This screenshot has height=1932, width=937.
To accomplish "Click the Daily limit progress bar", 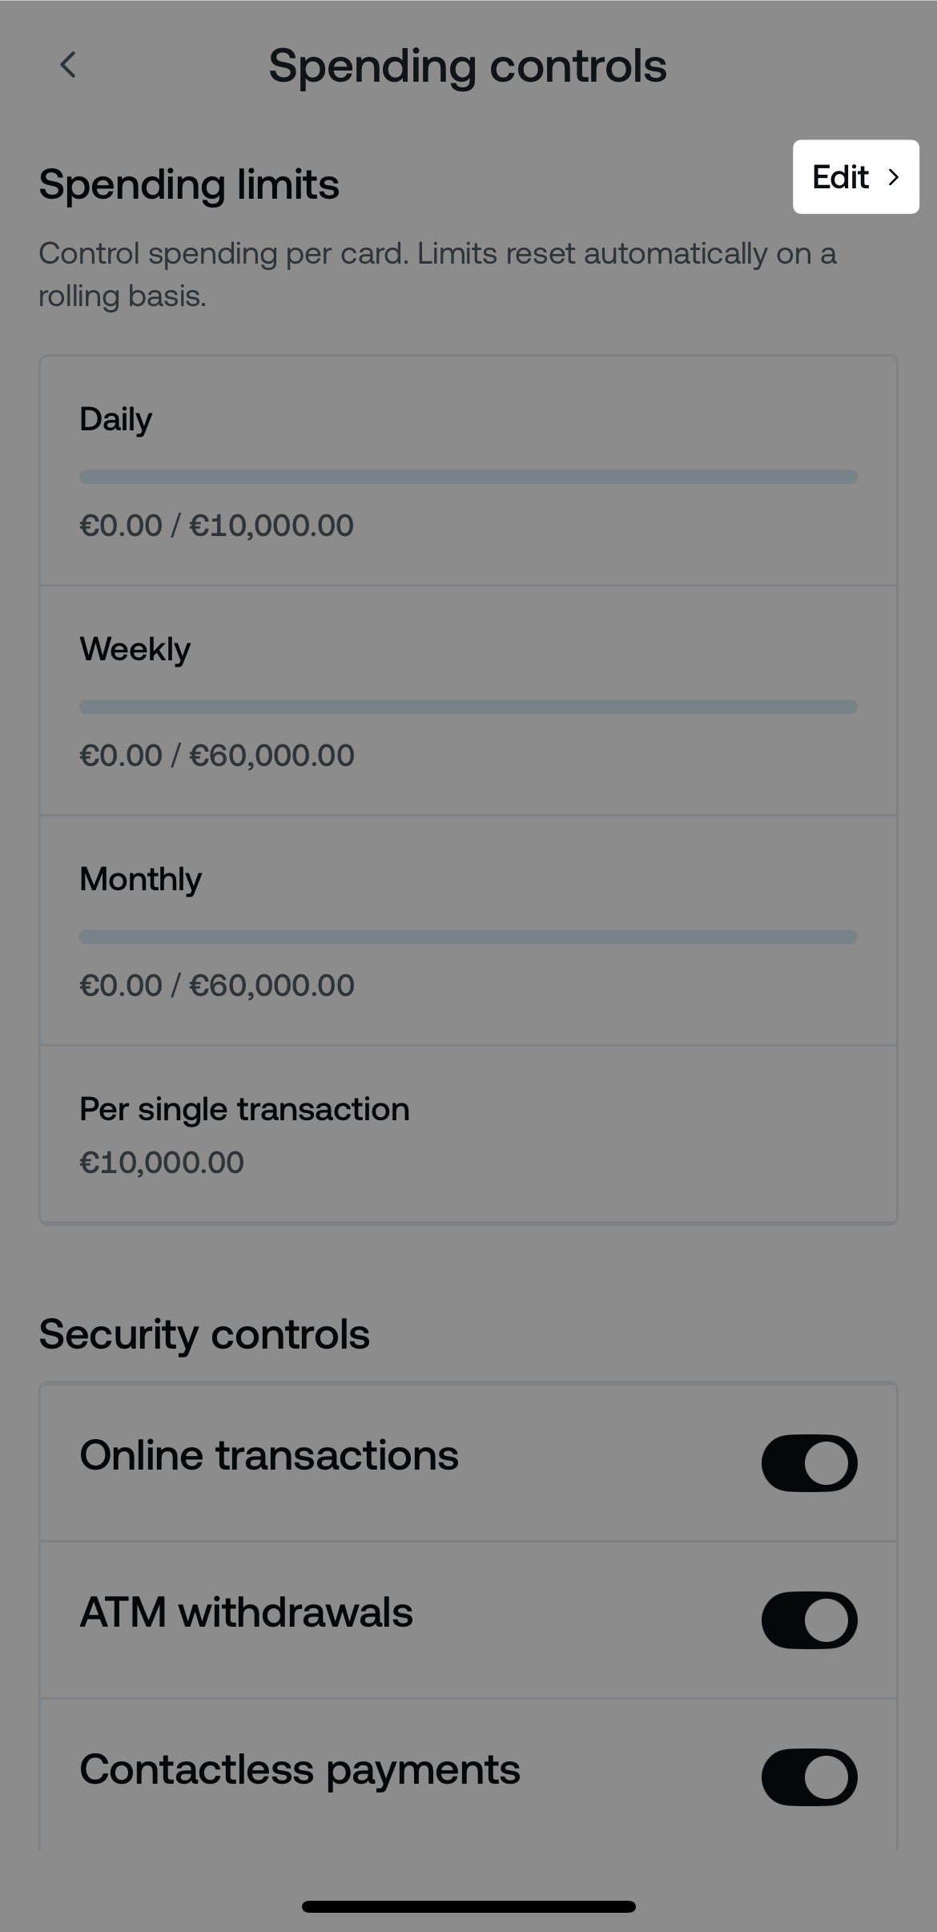I will coord(468,477).
